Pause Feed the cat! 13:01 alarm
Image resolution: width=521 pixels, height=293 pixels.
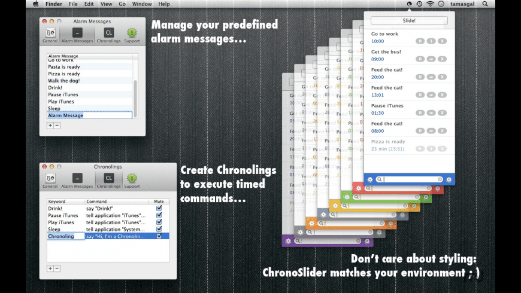point(420,95)
